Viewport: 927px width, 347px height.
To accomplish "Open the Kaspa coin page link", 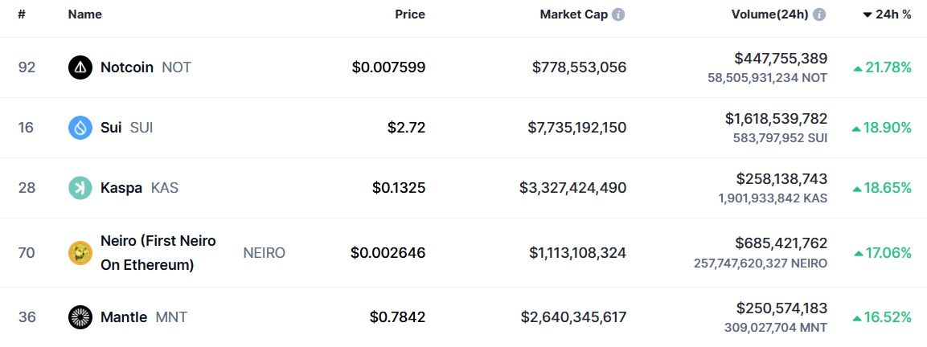I will pos(121,188).
